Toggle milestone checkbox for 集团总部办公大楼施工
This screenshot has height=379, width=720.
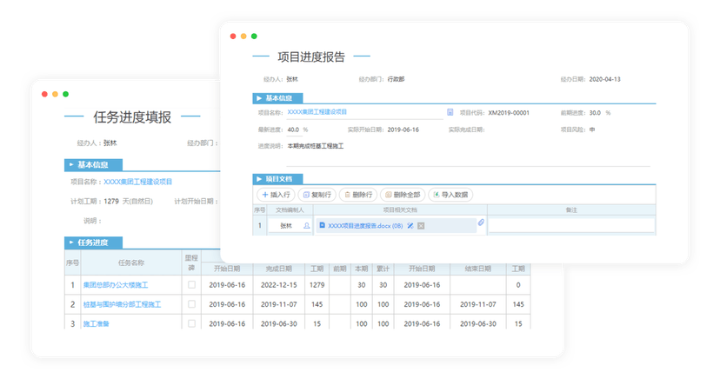coord(191,284)
